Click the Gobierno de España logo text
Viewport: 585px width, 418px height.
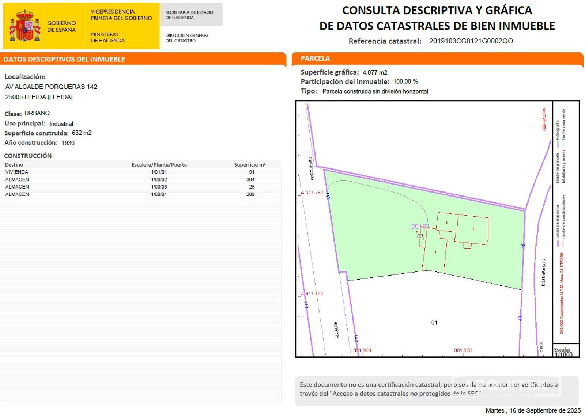pos(61,26)
